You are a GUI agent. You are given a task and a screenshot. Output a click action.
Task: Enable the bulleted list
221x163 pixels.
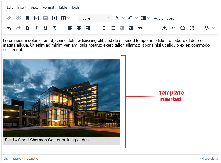(x=113, y=28)
